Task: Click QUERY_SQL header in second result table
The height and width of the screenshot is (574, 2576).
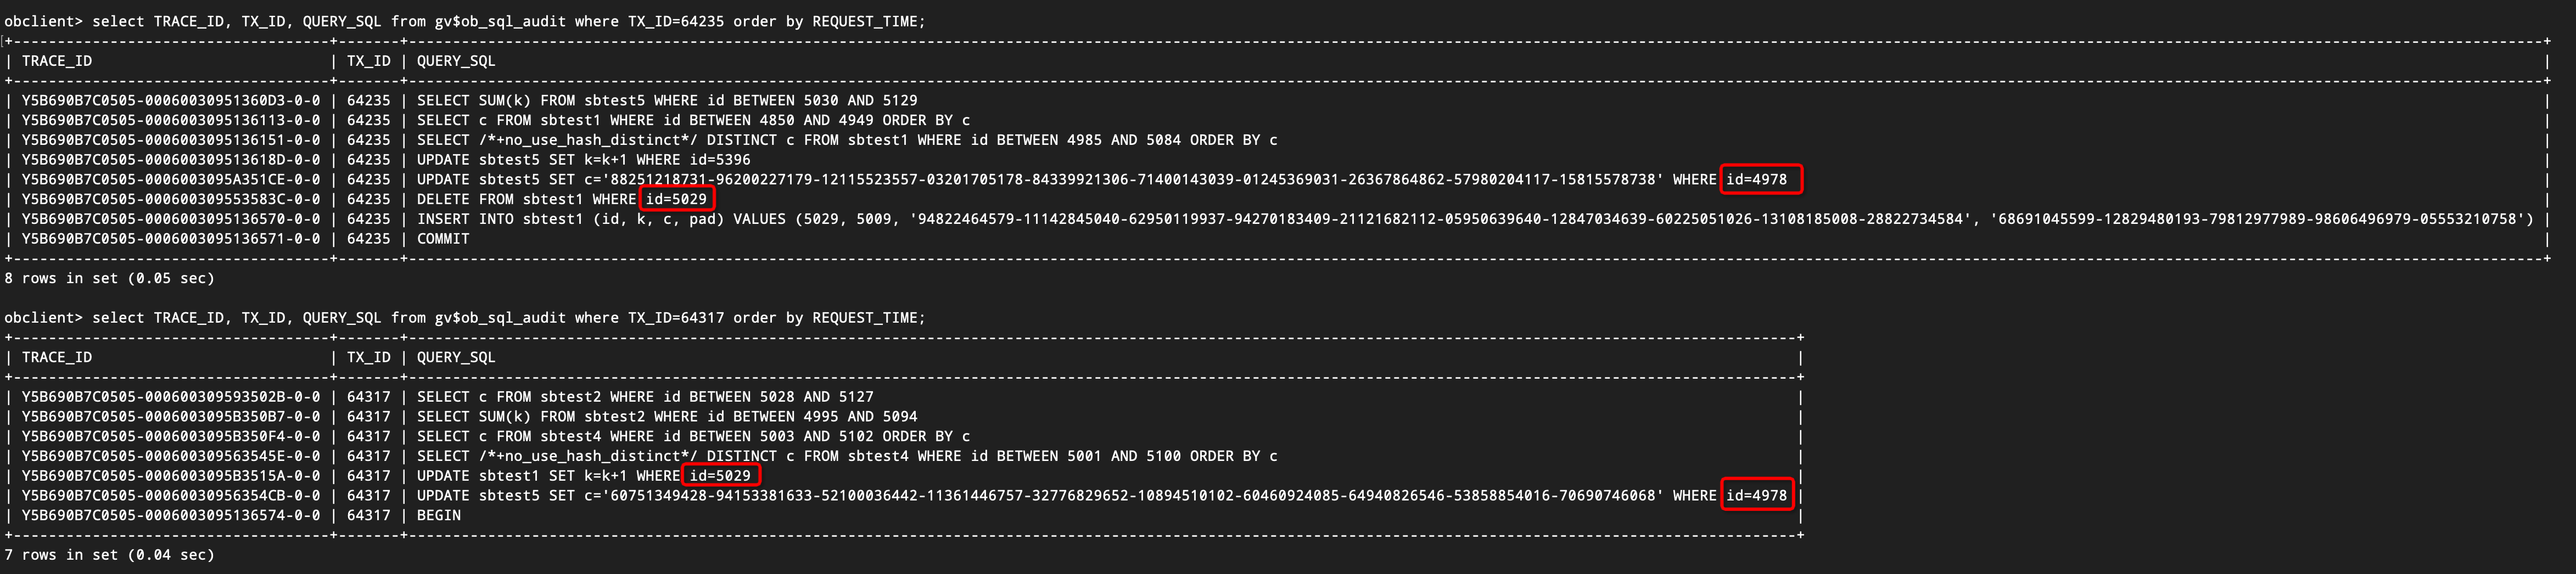Action: pyautogui.click(x=456, y=358)
